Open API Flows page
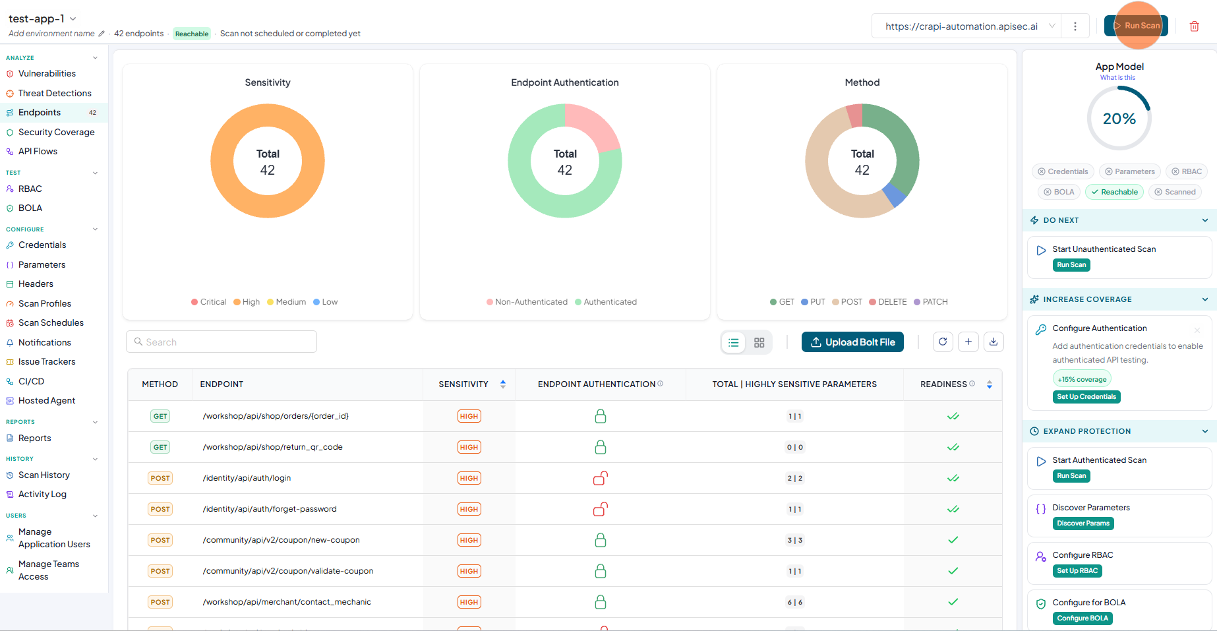Viewport: 1217px width, 631px height. (x=38, y=151)
